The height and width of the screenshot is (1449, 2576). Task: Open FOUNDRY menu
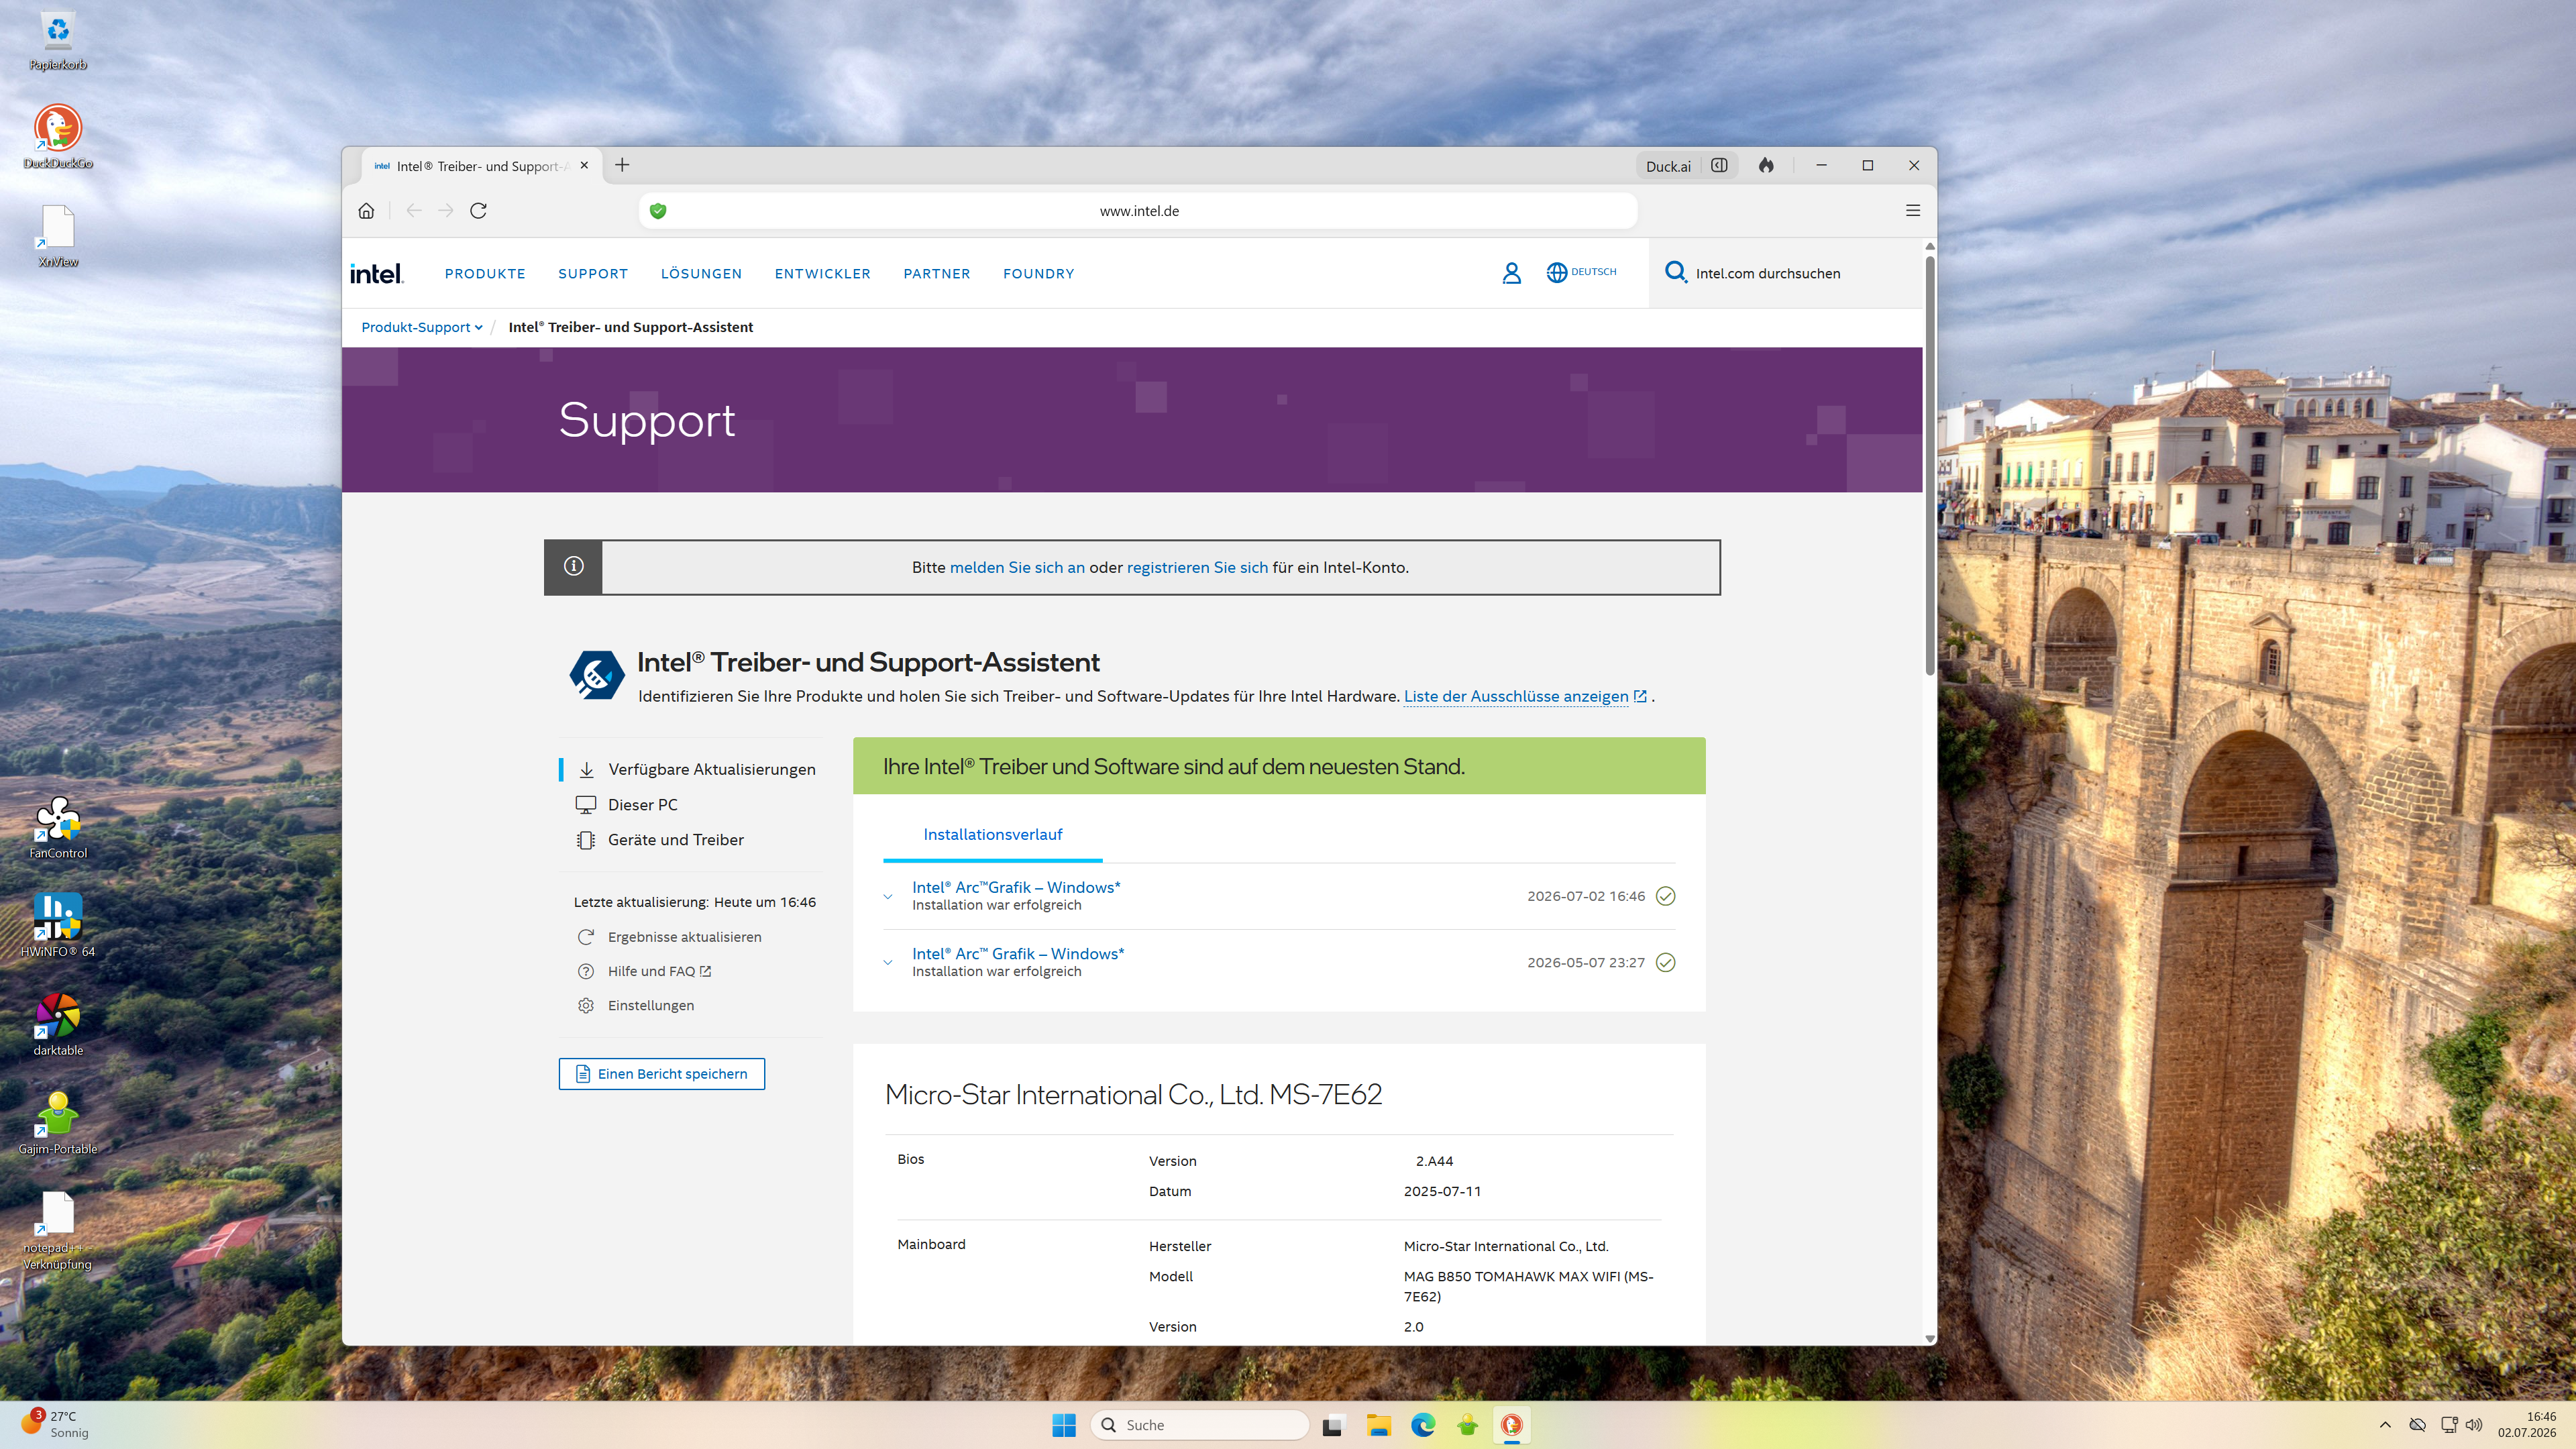1038,274
